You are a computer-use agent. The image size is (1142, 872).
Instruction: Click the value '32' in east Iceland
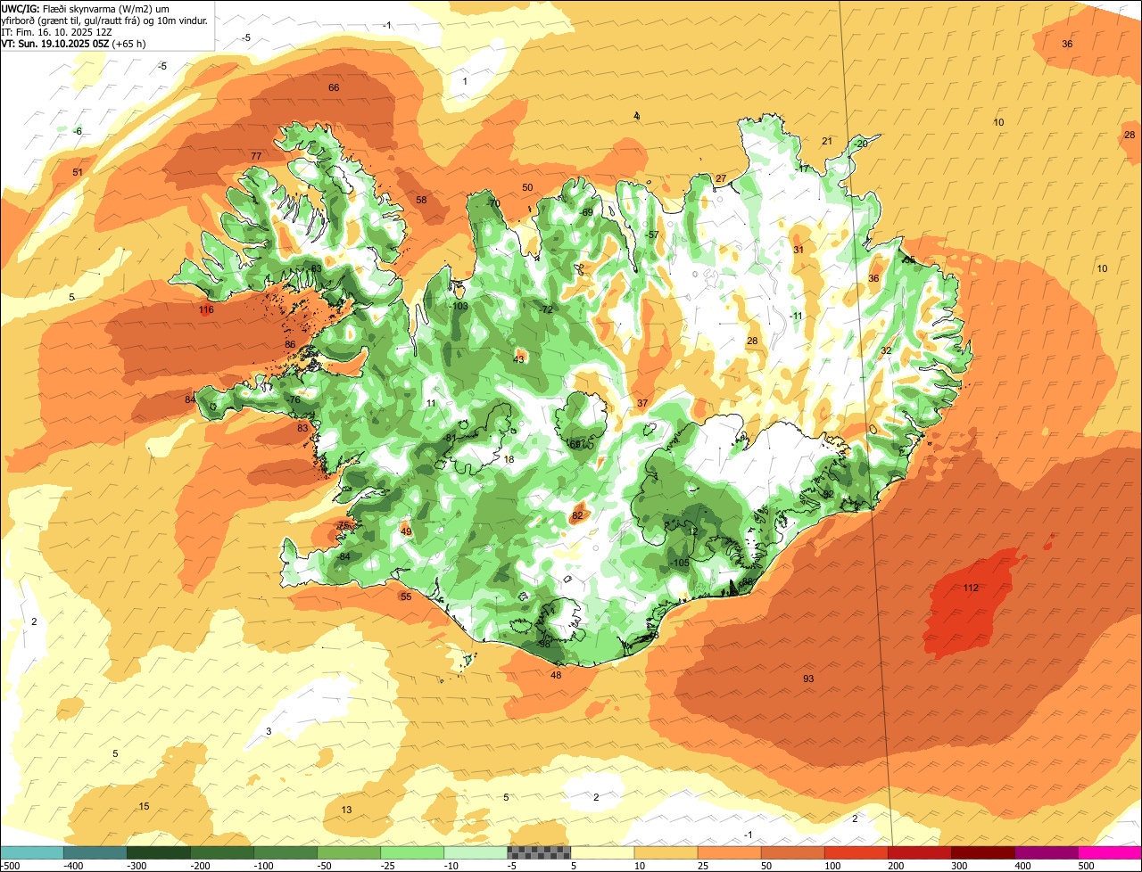(886, 350)
